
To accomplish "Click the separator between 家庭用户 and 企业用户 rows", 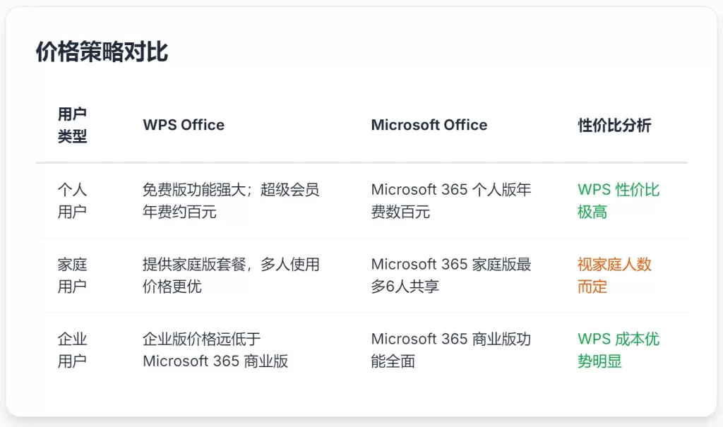I will point(361,313).
